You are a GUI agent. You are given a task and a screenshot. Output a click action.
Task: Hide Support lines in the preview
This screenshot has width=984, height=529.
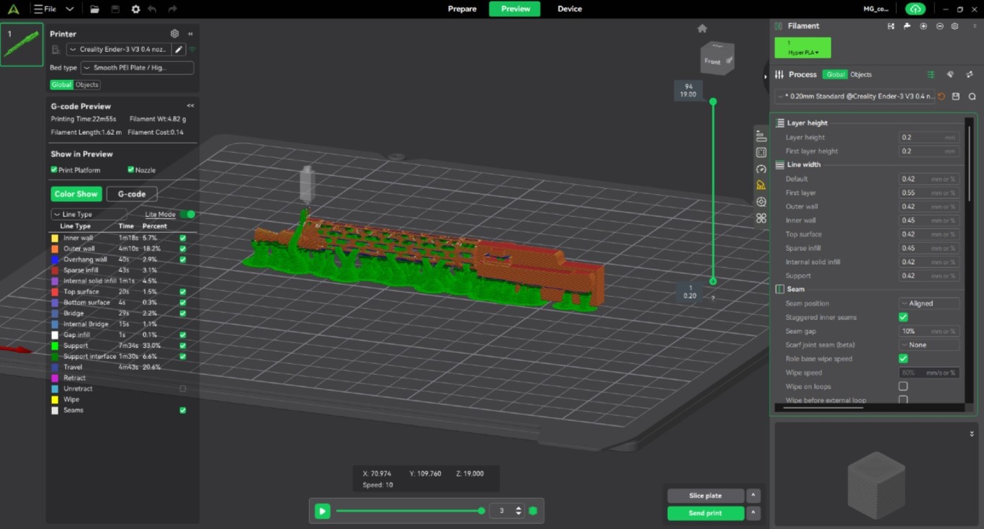[x=183, y=346]
